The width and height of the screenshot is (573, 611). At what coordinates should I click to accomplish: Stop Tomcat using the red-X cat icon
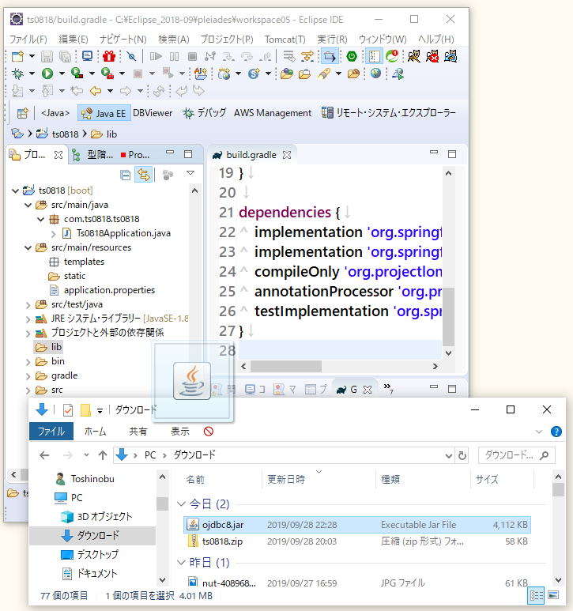[432, 56]
